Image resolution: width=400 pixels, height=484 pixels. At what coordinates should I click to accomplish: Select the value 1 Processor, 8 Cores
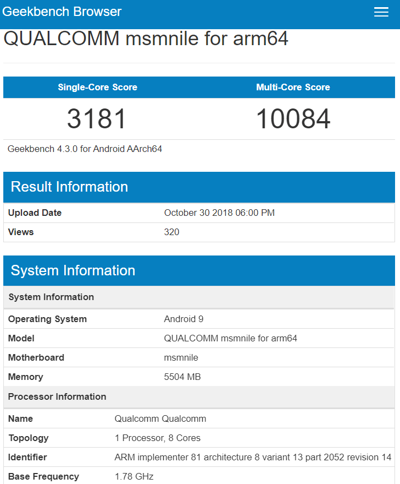click(x=157, y=438)
